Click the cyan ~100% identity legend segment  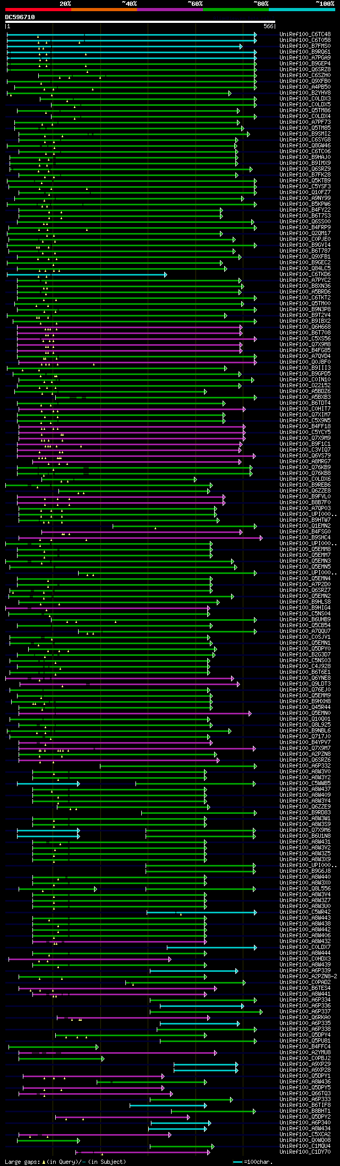pyautogui.click(x=302, y=10)
